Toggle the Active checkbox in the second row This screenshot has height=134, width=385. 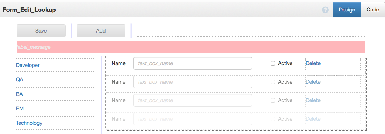point(273,82)
